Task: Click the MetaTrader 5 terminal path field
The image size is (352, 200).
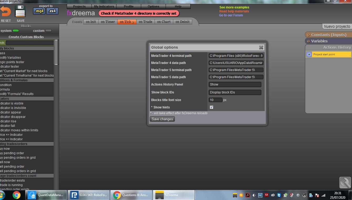Action: [236, 70]
